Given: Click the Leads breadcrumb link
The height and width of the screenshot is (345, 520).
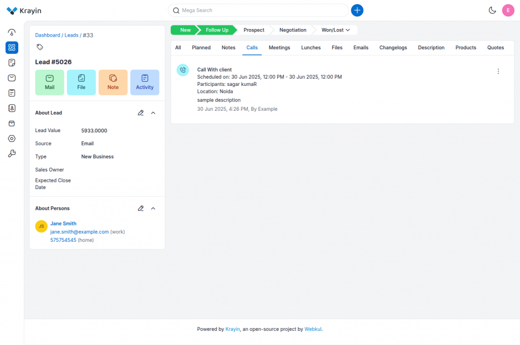Looking at the screenshot, I should 71,35.
